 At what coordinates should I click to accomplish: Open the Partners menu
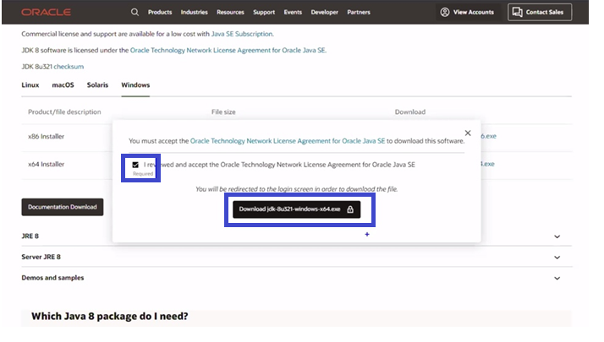pos(359,13)
